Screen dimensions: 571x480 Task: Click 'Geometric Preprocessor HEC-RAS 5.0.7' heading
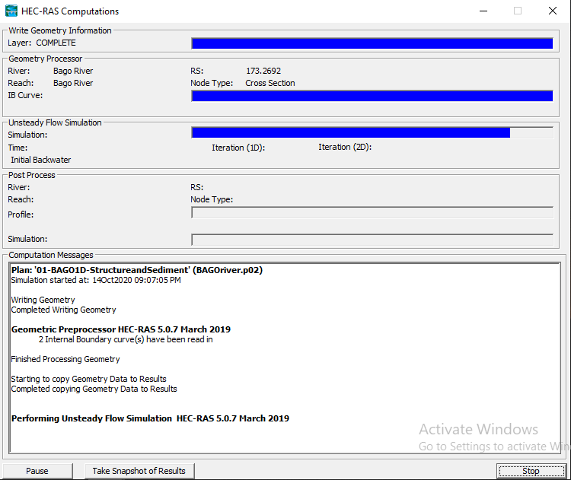pos(121,329)
